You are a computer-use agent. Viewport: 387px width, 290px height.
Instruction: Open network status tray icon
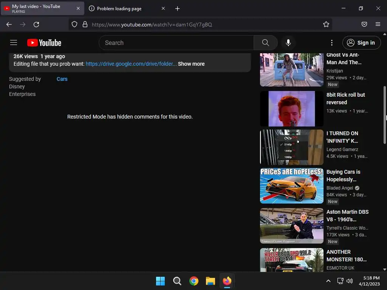(341, 281)
